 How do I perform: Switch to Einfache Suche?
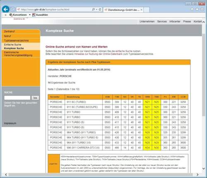tap(12, 45)
